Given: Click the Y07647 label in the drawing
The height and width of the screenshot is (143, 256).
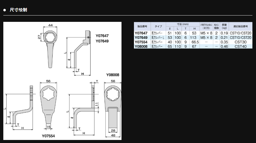Looking at the screenshot, I should tap(102, 36).
